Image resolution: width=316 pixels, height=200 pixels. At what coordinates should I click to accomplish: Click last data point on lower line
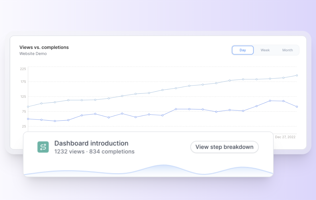tap(297, 107)
